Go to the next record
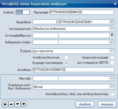The width and height of the screenshot is (118, 109). 18,104
